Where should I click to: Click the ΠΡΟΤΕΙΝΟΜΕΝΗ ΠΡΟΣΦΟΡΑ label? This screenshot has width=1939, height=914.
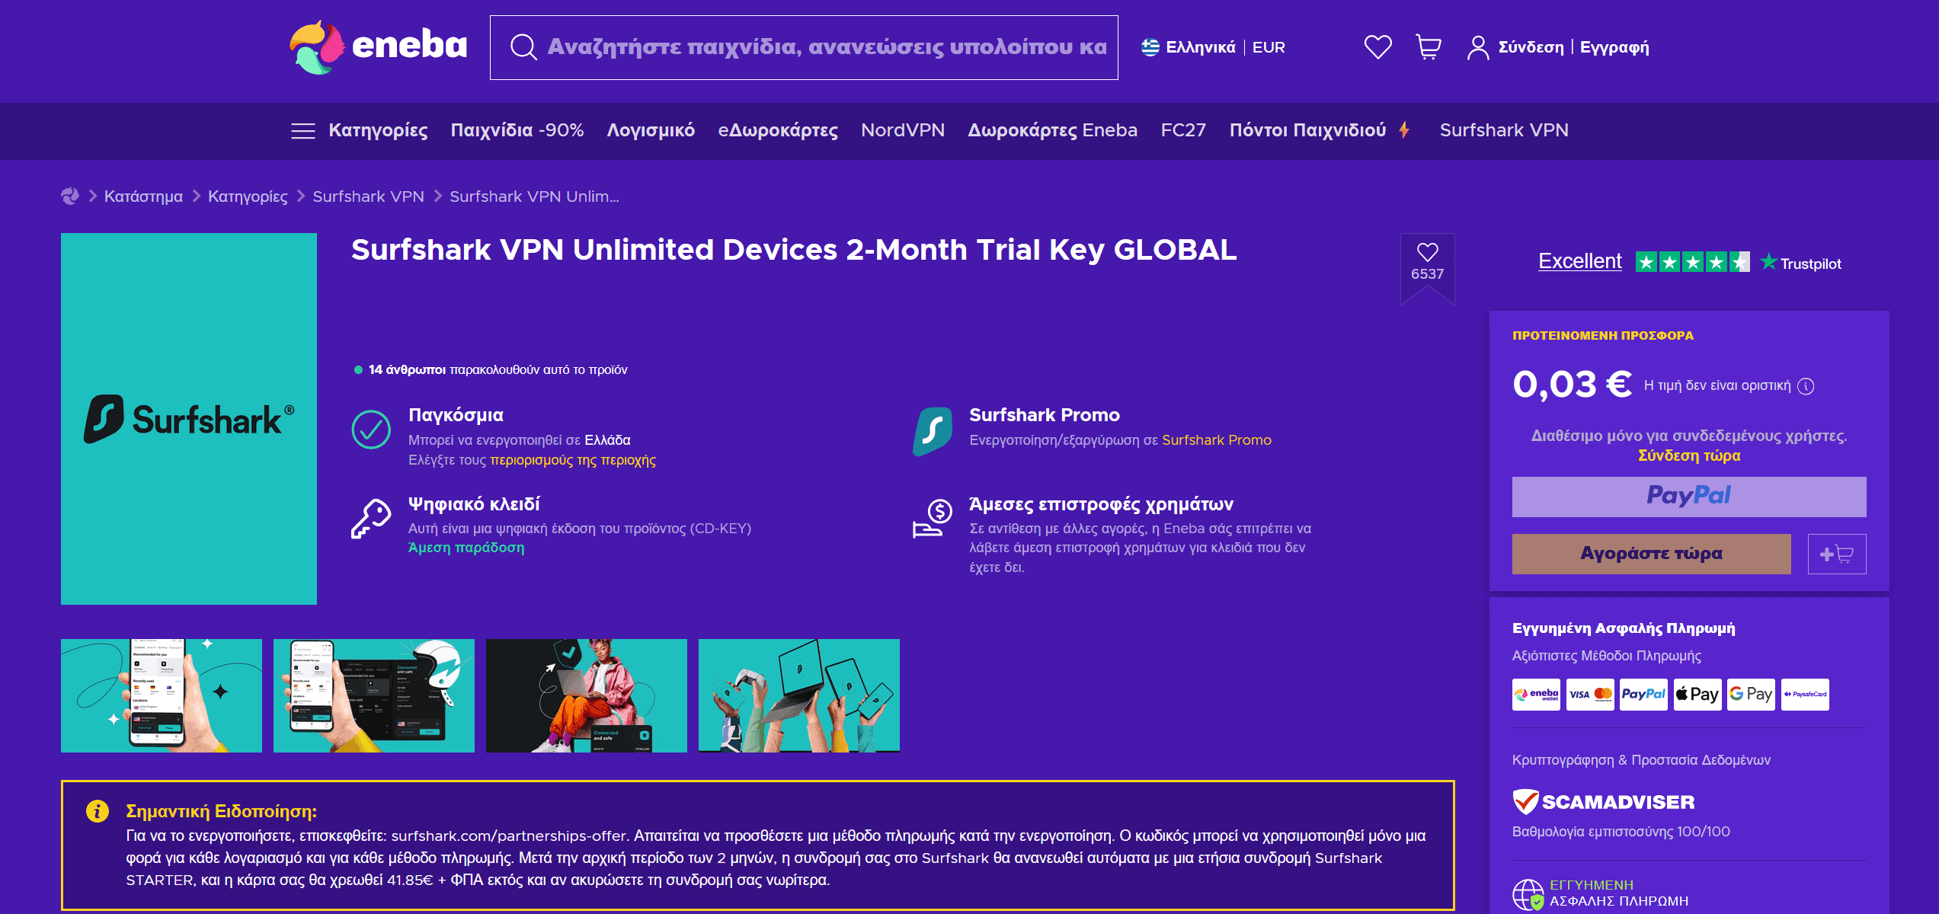click(1603, 336)
